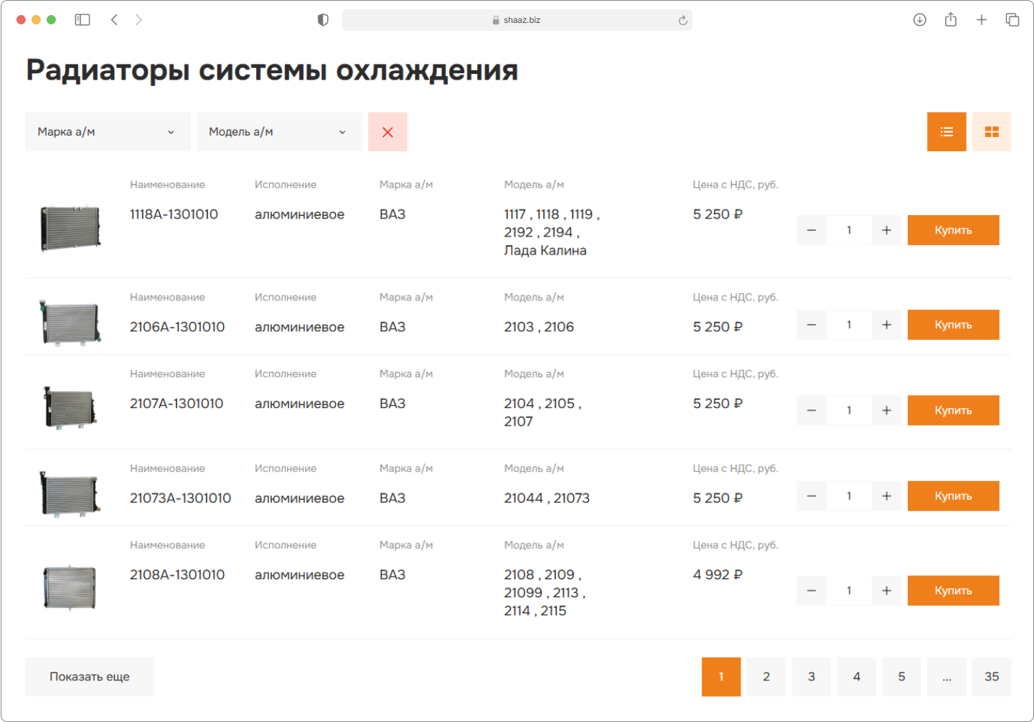Toggle the Safari sidebar
Viewport: 1034px width, 722px height.
coord(83,20)
